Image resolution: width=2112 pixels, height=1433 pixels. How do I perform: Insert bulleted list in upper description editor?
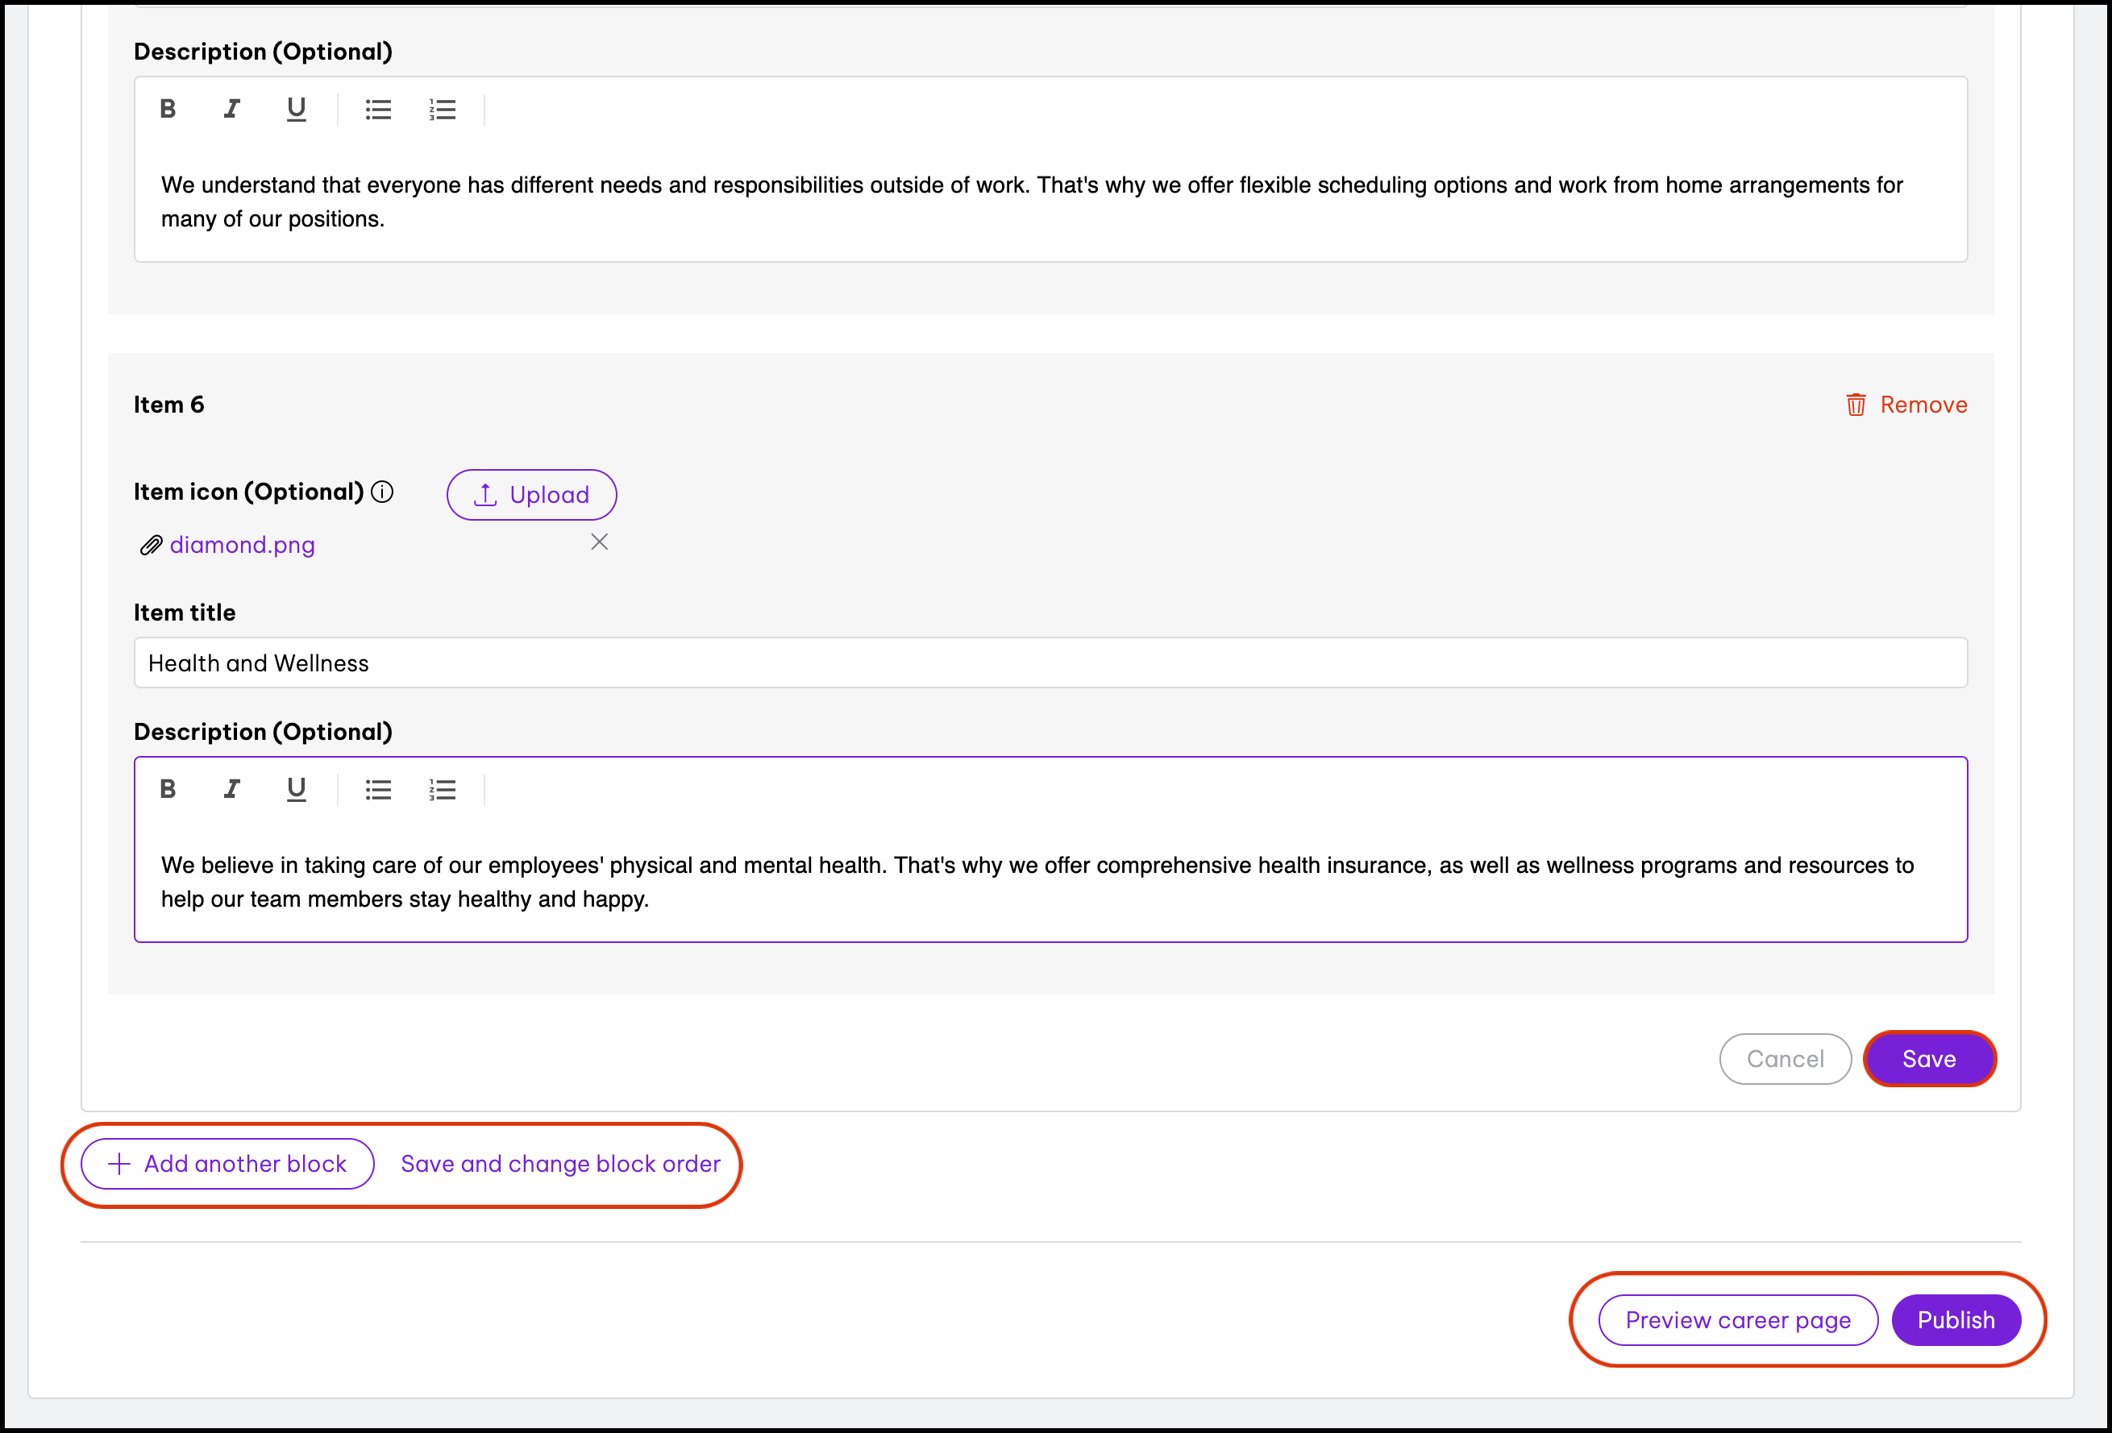tap(378, 110)
